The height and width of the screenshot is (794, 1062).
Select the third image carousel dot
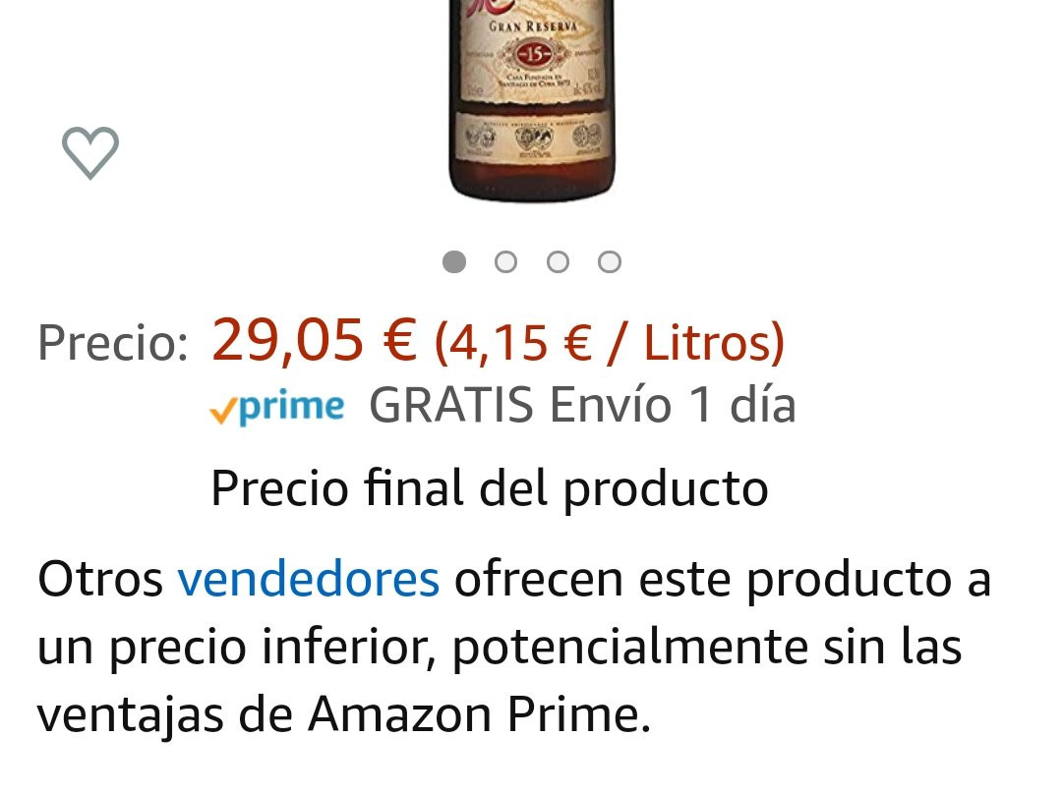[558, 262]
